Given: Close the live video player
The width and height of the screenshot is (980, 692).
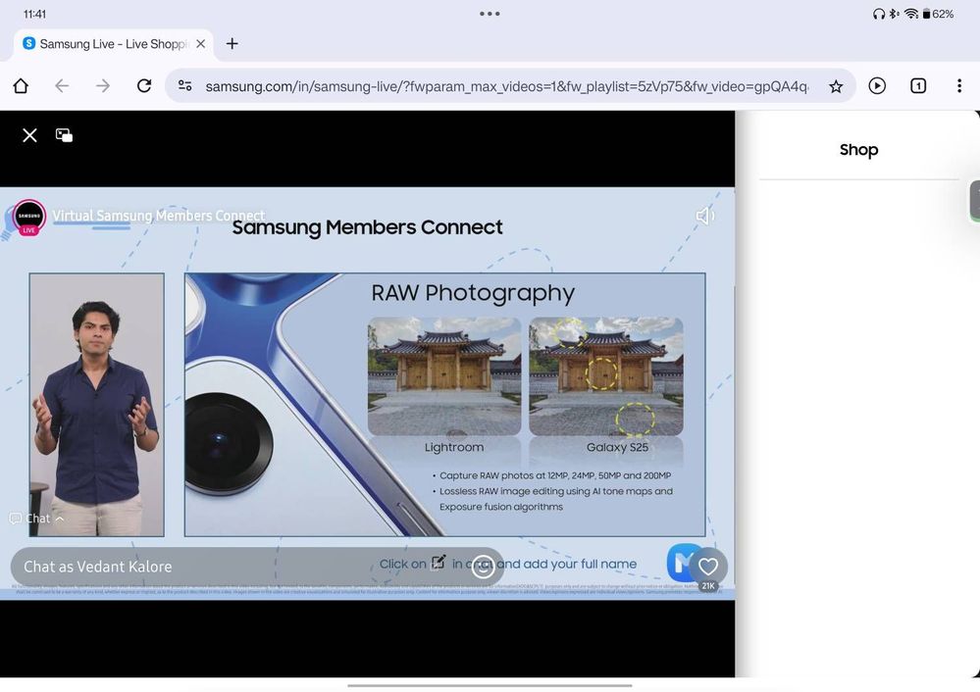Looking at the screenshot, I should tap(29, 135).
